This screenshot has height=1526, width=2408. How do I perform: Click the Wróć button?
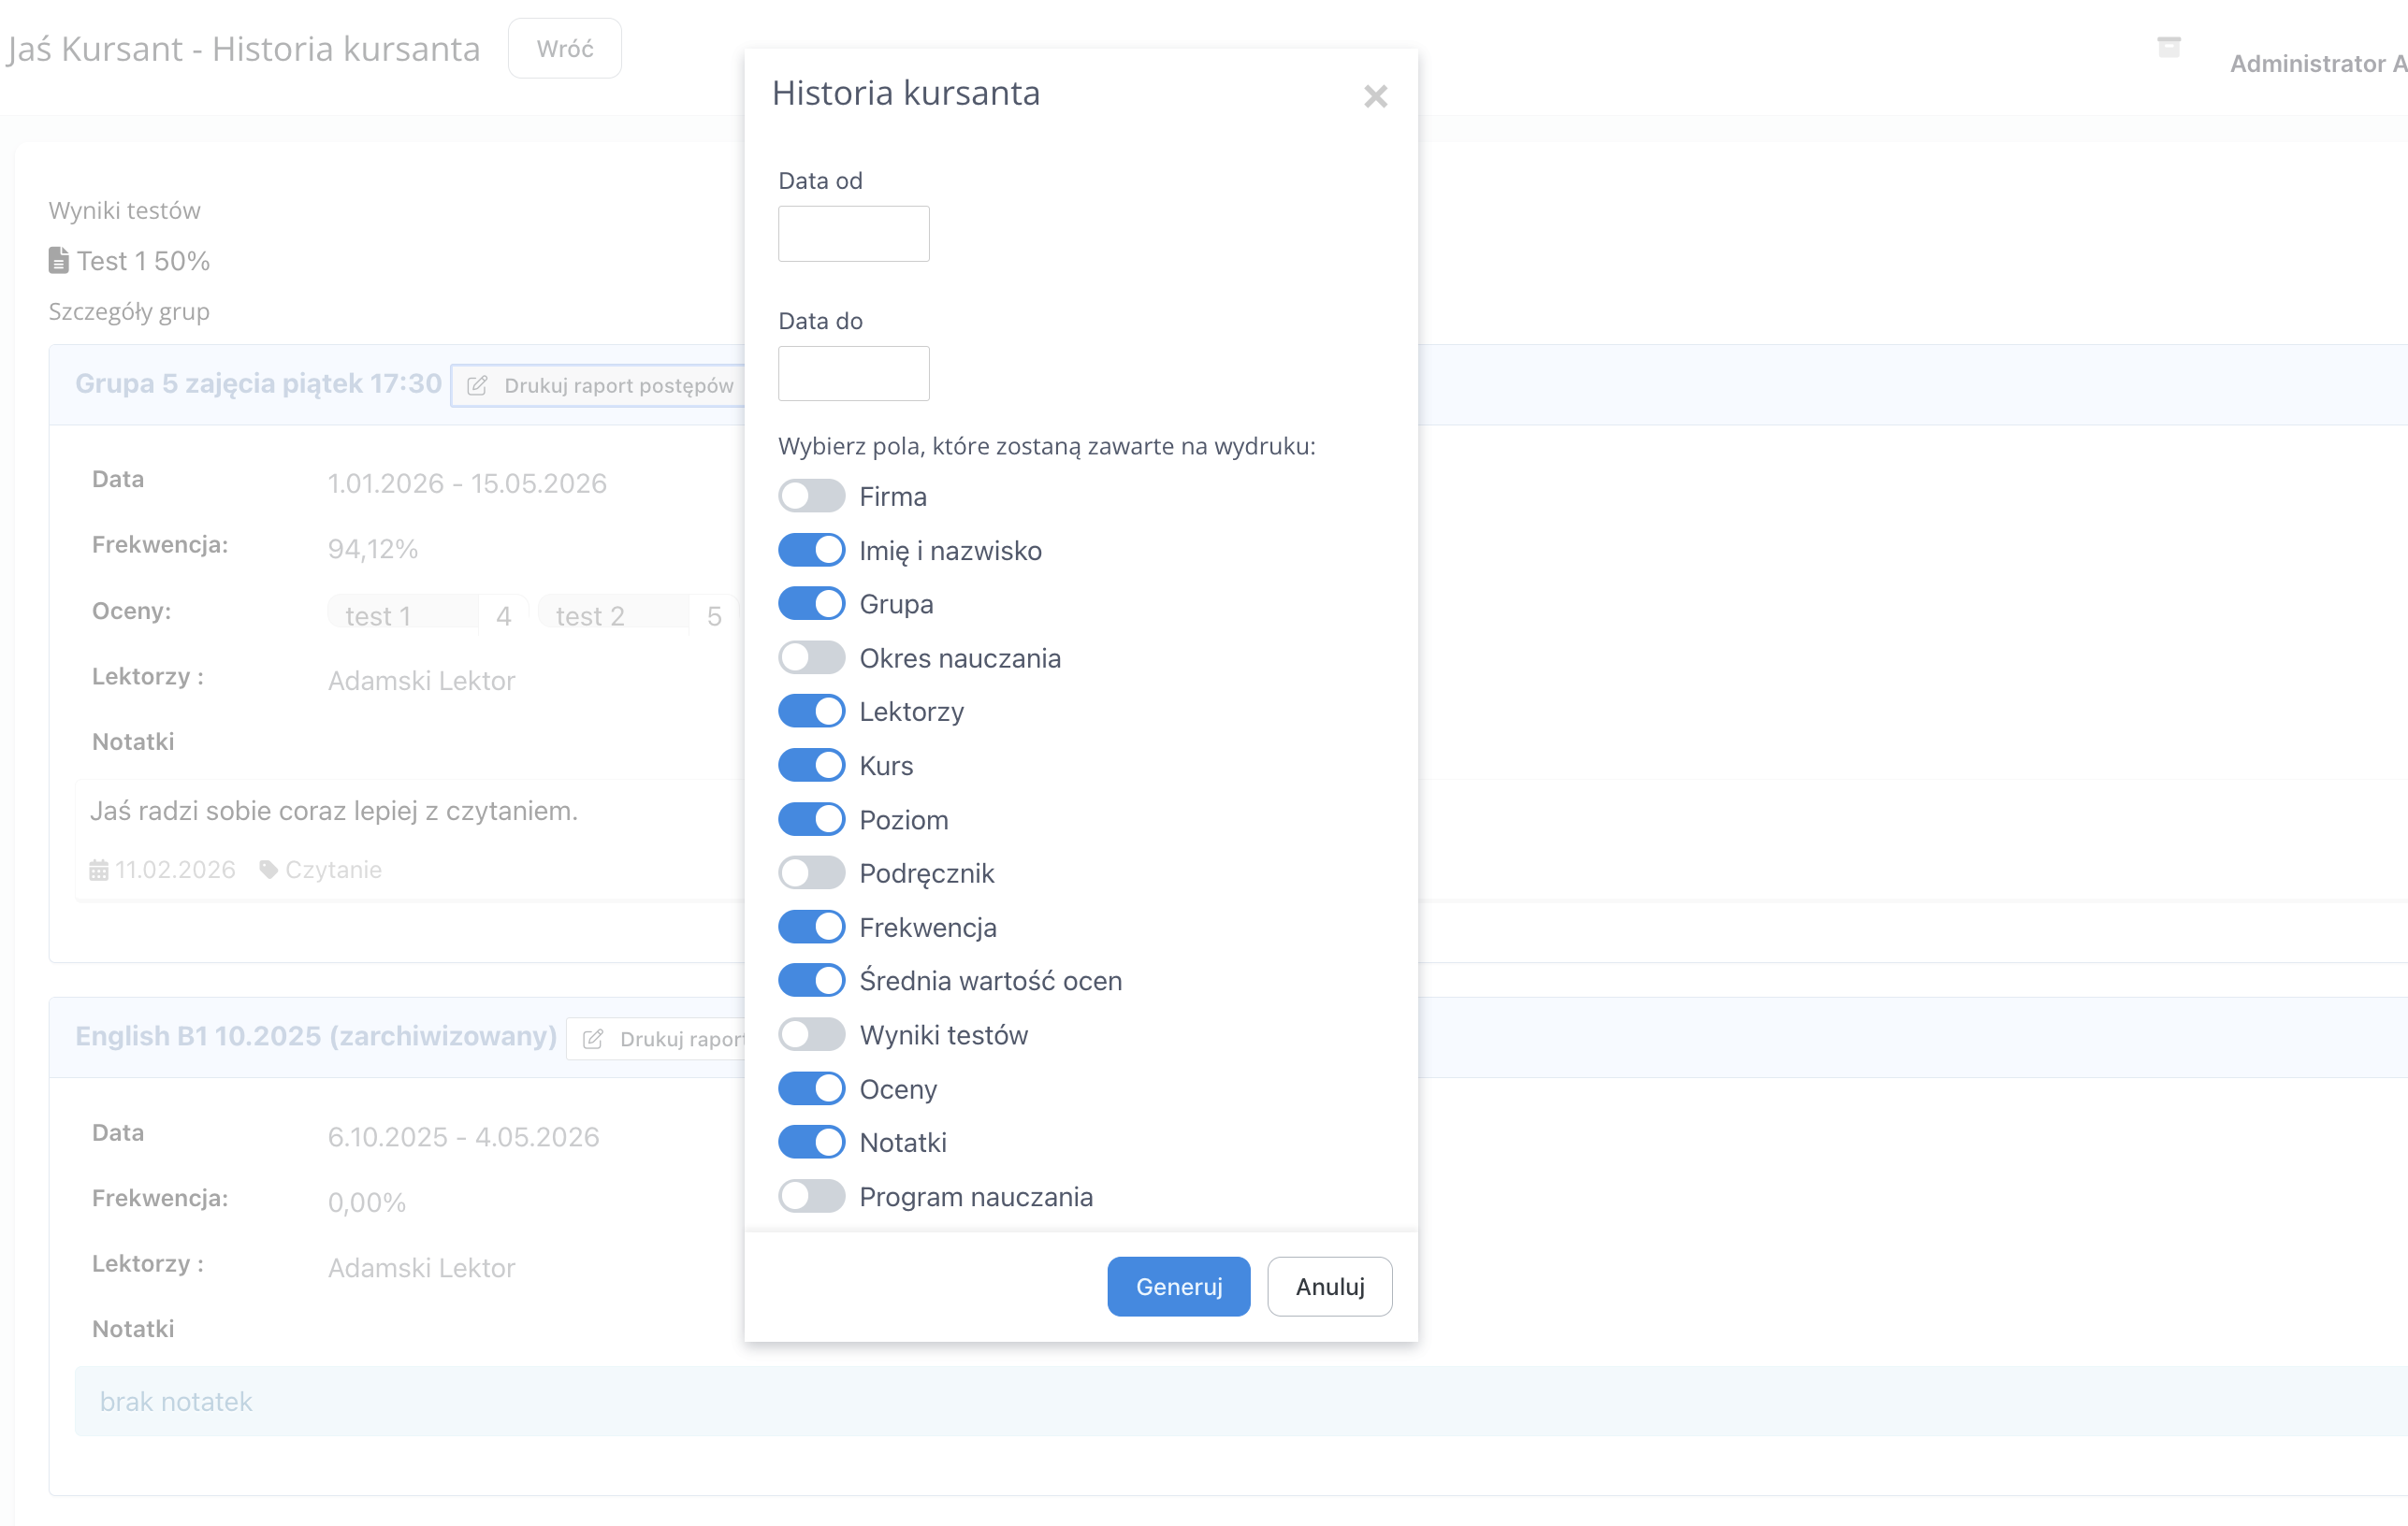point(564,49)
